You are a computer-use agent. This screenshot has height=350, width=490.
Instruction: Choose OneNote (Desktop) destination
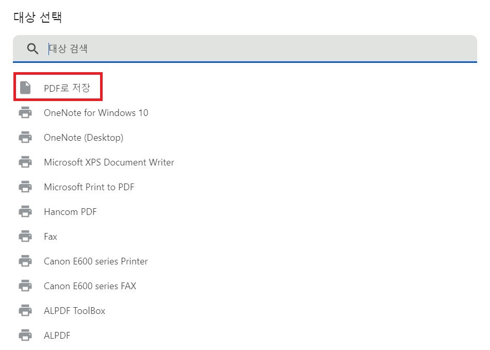(84, 138)
